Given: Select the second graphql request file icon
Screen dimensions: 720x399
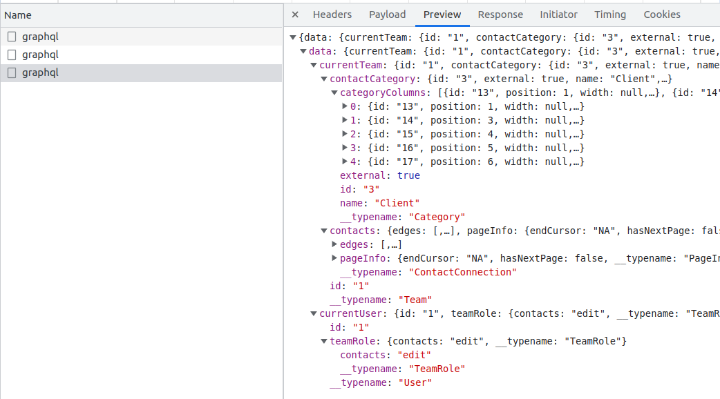Looking at the screenshot, I should (x=12, y=55).
